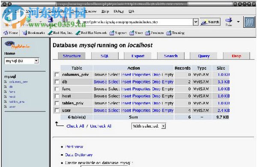Click the 2.4 KB size of user
257x167 pixels.
coord(224,110)
